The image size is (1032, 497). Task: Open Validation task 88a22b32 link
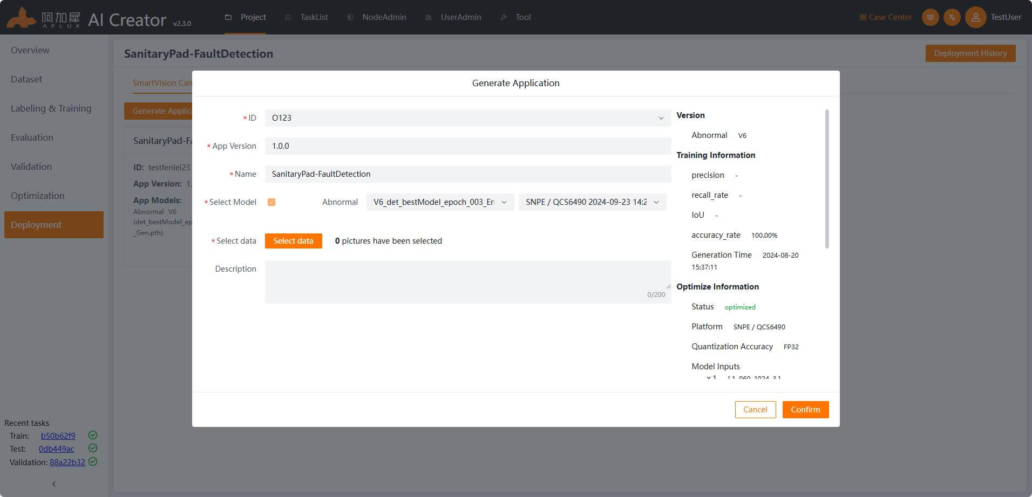(67, 462)
